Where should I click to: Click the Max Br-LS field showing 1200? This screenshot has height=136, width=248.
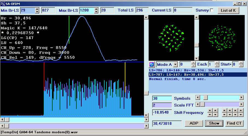[x=87, y=10]
